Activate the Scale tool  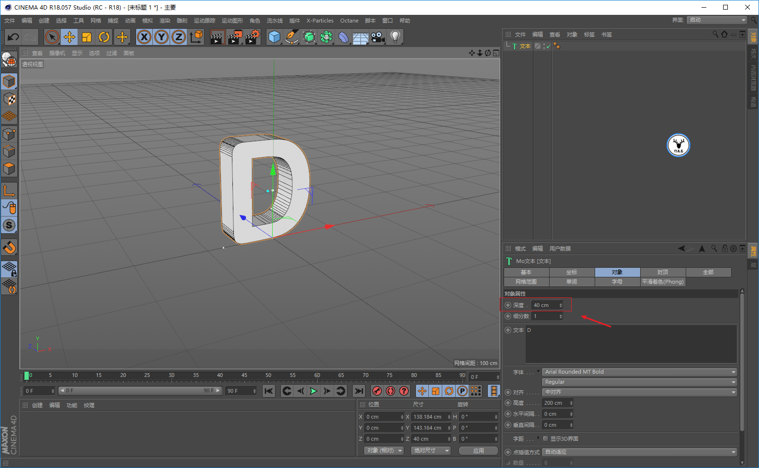click(87, 37)
